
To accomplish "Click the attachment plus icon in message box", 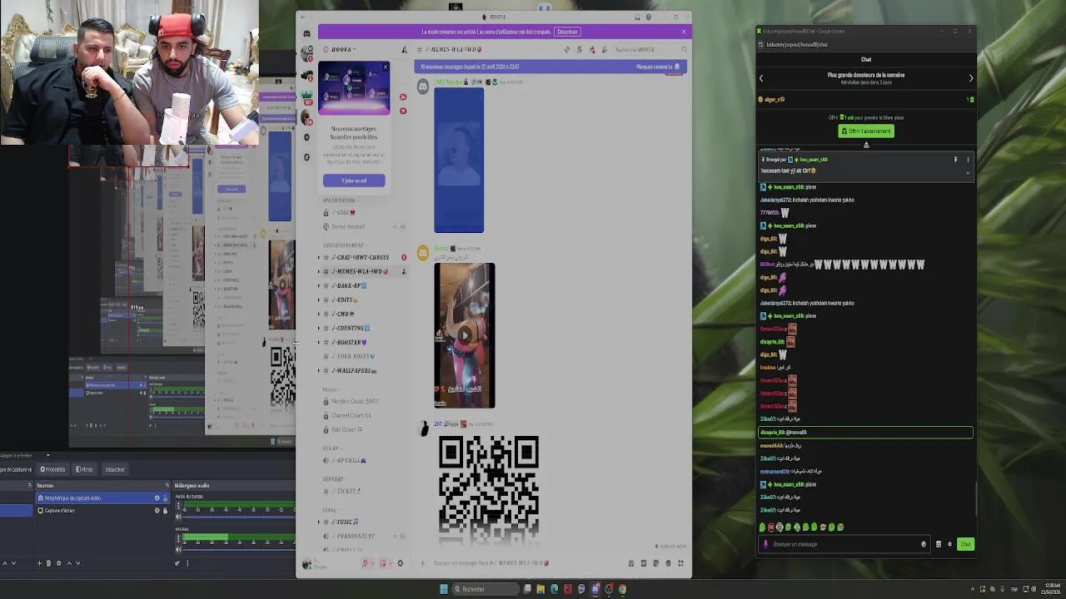I will pyautogui.click(x=423, y=563).
